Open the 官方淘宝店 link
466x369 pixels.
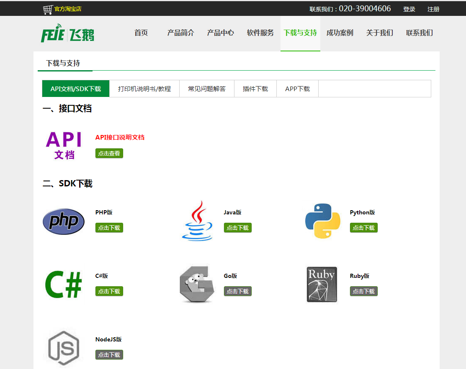click(68, 9)
